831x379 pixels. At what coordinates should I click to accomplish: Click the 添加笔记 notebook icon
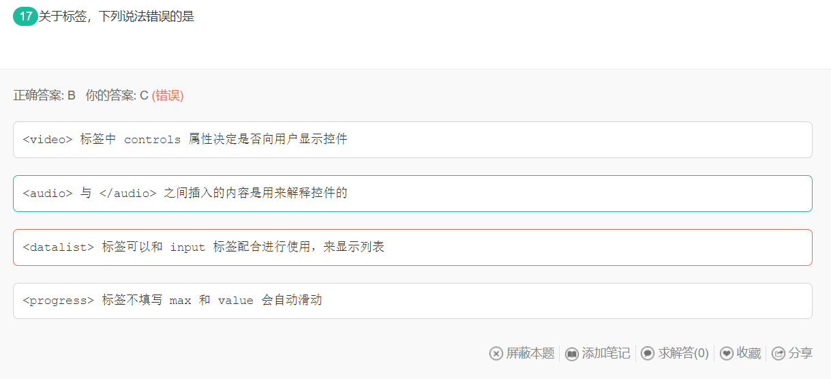click(x=572, y=353)
